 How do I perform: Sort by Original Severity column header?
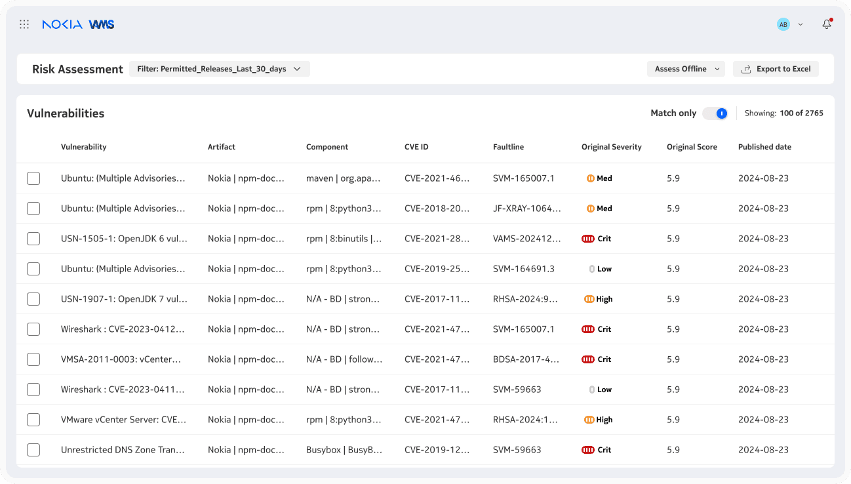[612, 147]
